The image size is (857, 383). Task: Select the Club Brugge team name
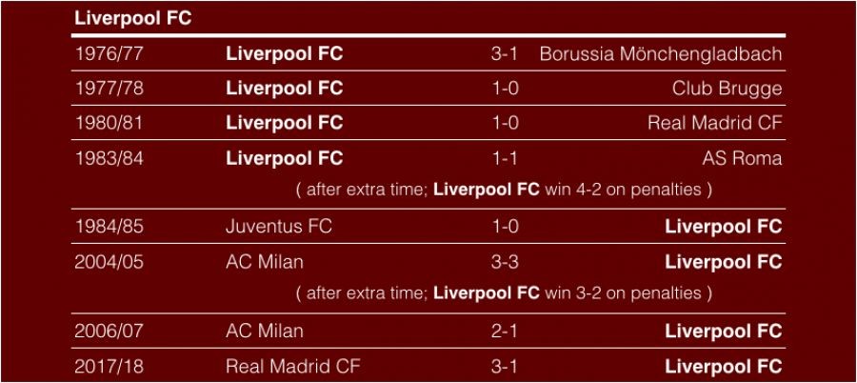(727, 89)
